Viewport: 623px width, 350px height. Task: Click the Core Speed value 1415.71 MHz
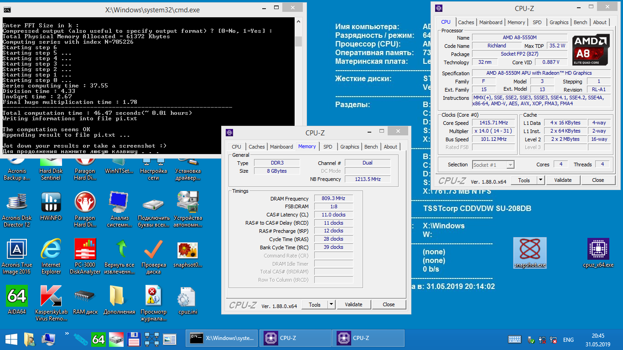[493, 123]
